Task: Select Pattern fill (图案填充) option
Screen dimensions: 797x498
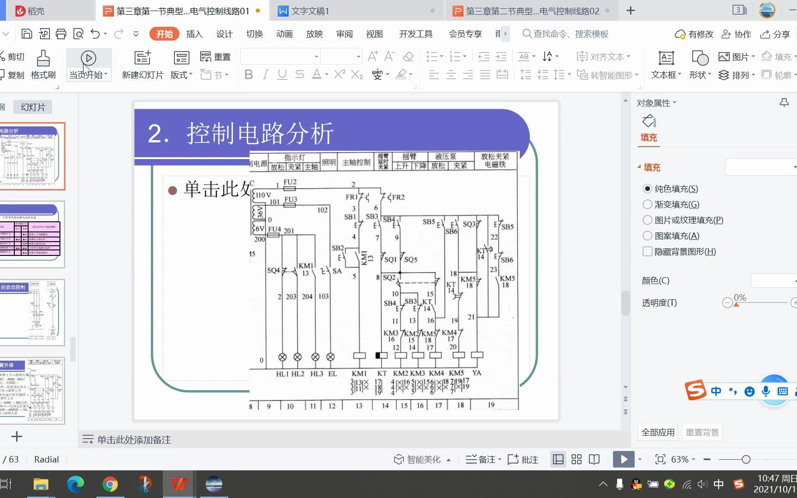Action: tap(671, 236)
